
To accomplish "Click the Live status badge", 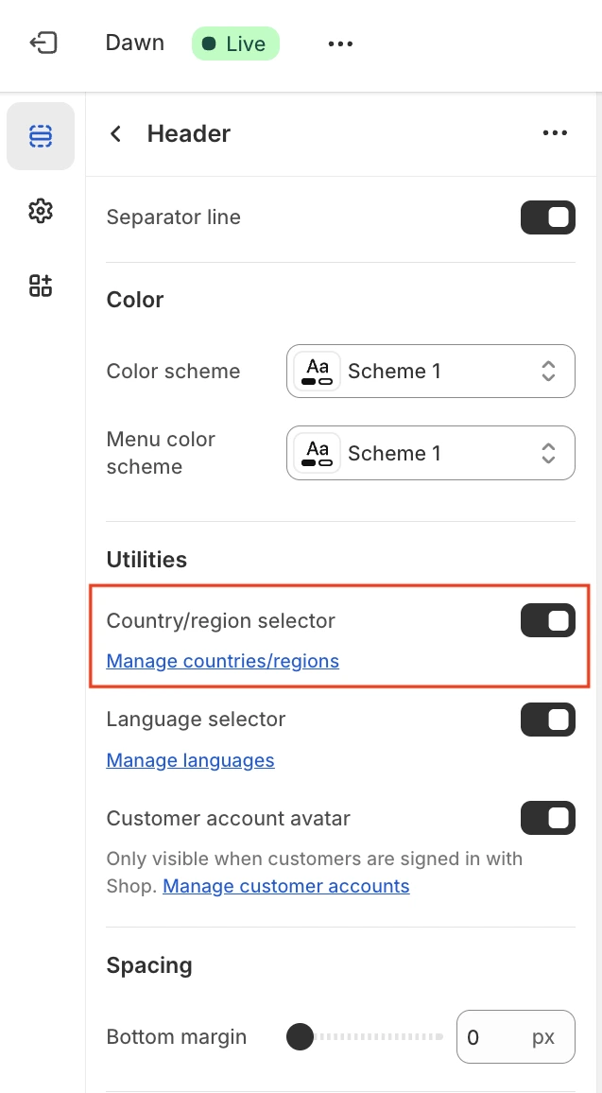I will [x=235, y=44].
